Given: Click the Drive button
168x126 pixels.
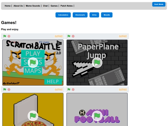Looking at the screenshot, I should [x=94, y=15].
